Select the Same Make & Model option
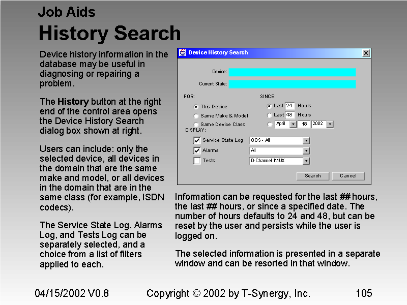The image size is (407, 305). tap(195, 115)
